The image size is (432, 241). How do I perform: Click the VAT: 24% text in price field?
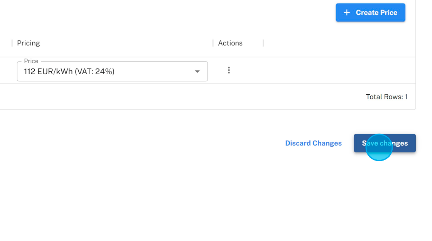pos(94,72)
